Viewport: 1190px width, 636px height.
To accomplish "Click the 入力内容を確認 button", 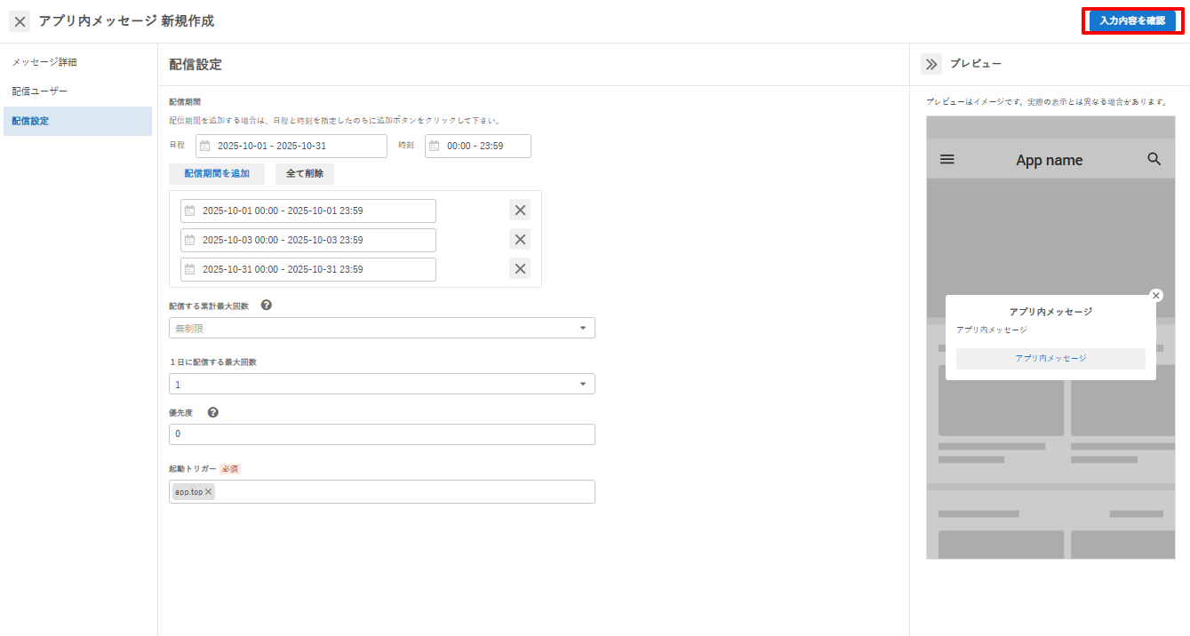I will point(1131,20).
